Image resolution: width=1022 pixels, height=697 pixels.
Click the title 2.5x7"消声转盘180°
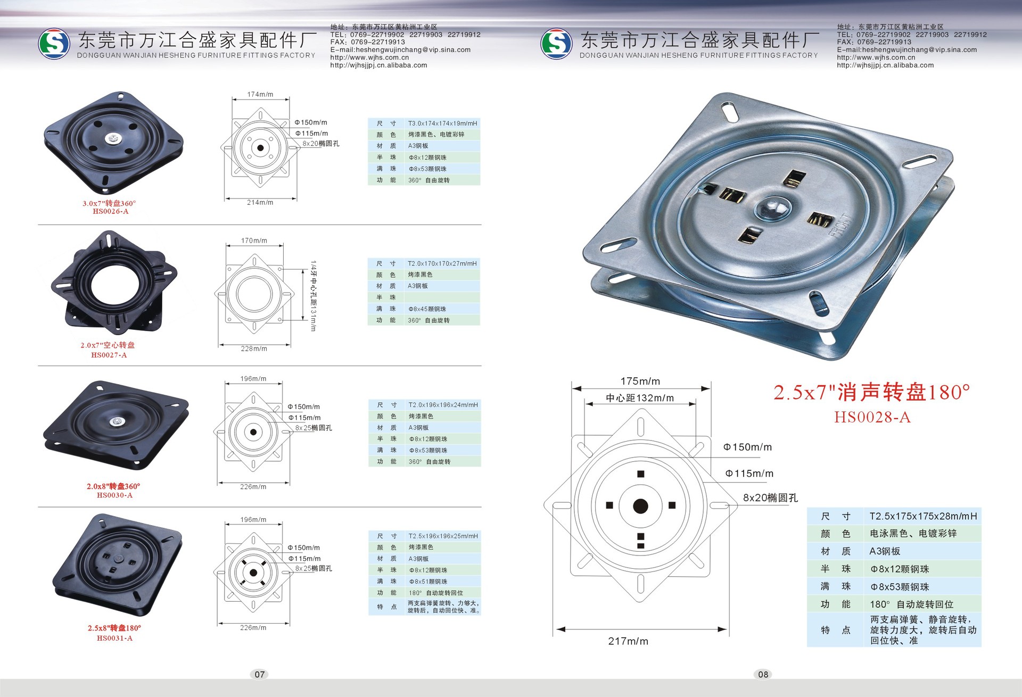872,392
